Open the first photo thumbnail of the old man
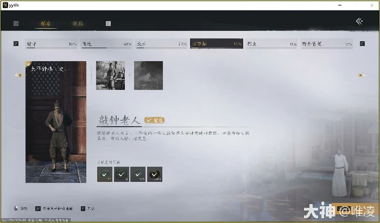The height and width of the screenshot is (223, 380). (x=110, y=75)
